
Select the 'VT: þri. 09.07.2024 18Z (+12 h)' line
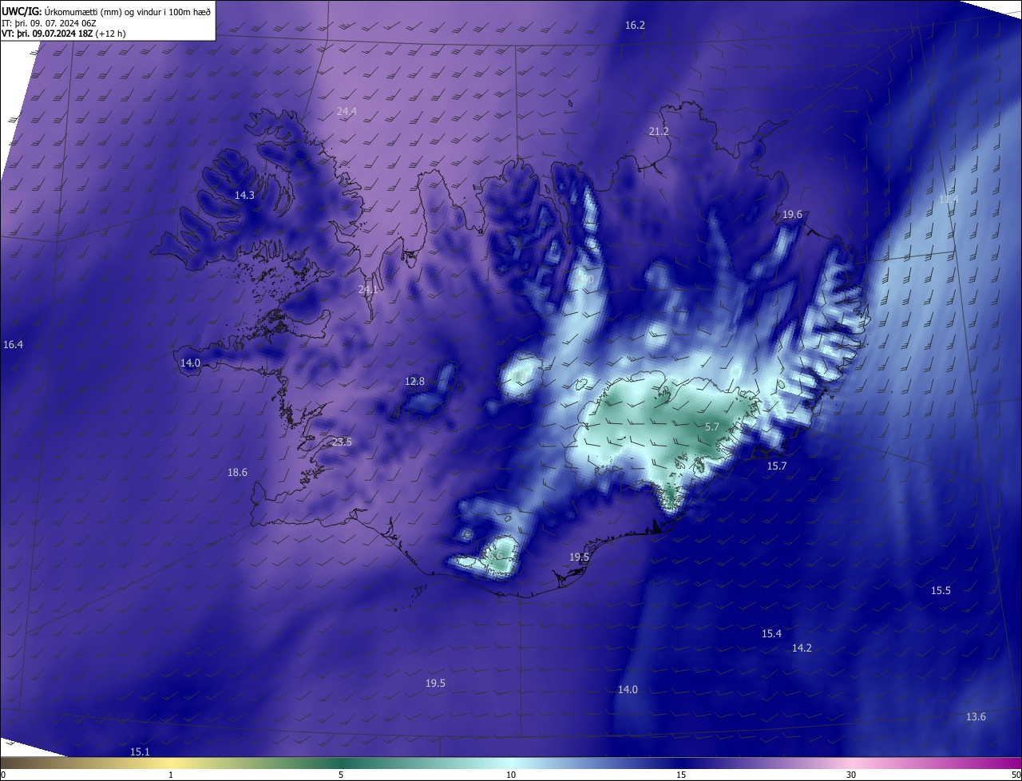click(x=64, y=34)
